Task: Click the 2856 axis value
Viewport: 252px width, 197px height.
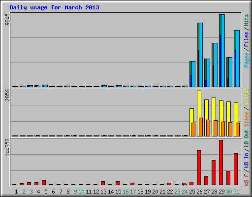Action: tap(7, 95)
